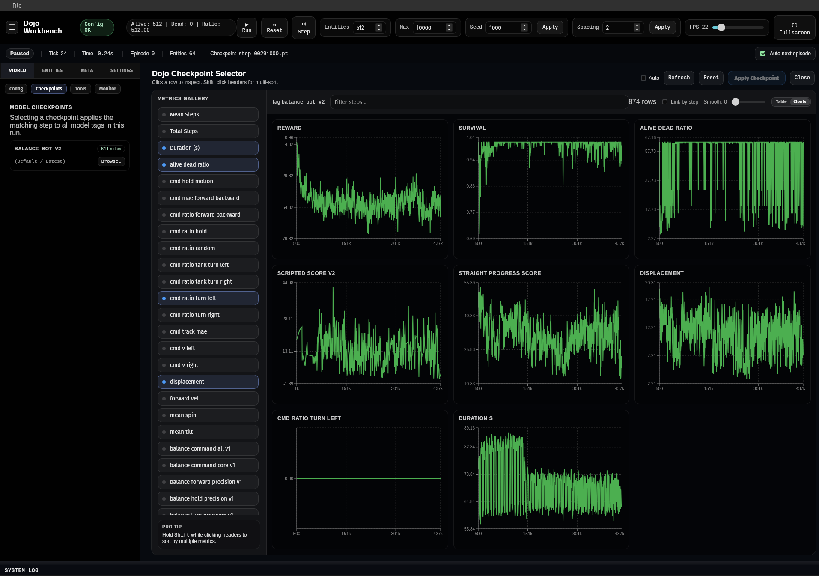Click the Apply Checkpoint button

click(x=756, y=78)
